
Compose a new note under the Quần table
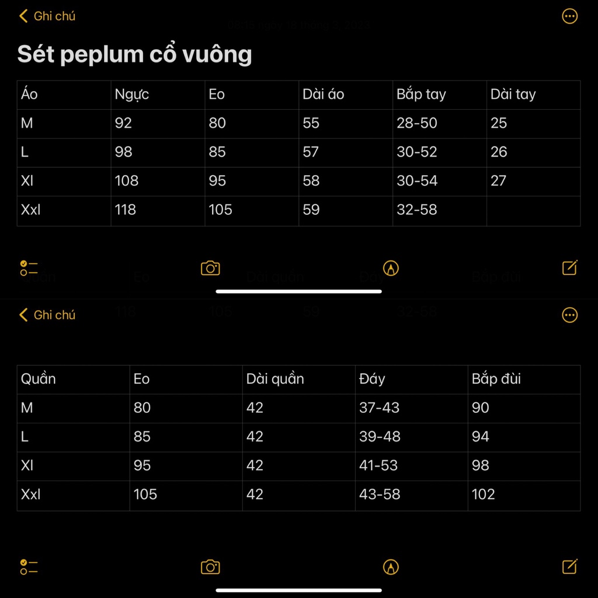click(x=569, y=566)
